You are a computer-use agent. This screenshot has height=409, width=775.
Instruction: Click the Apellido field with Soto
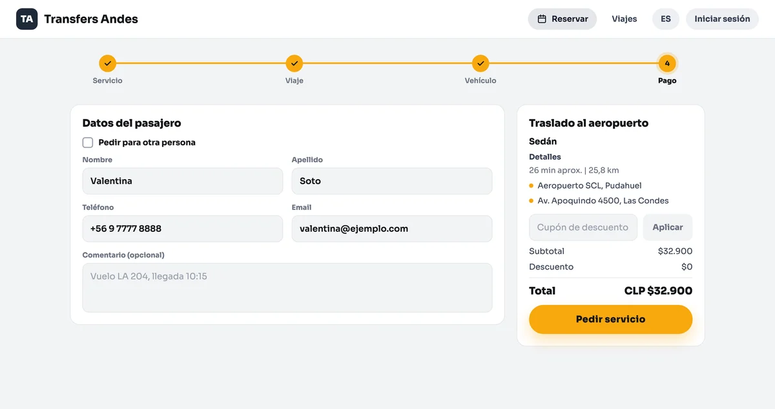click(x=392, y=181)
